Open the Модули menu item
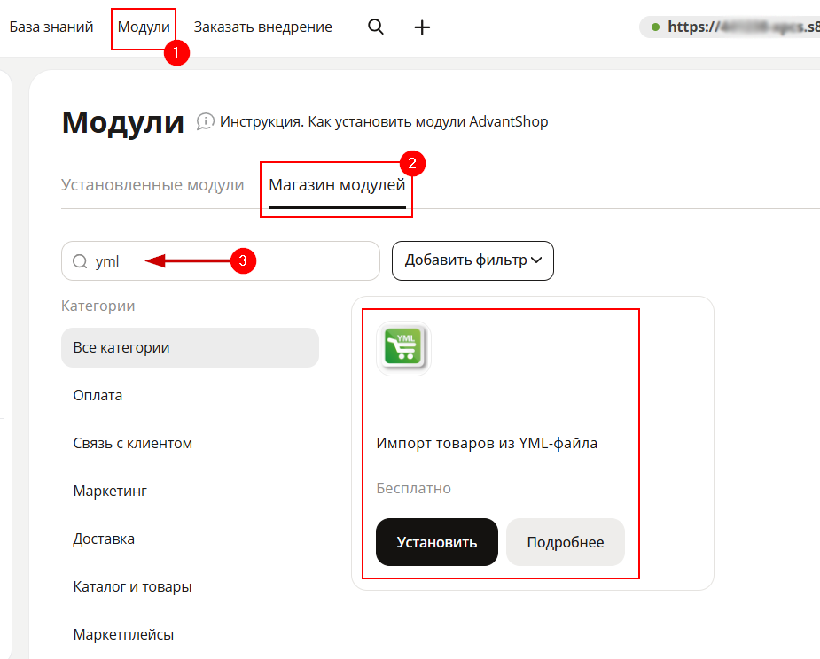The image size is (820, 659). click(x=144, y=27)
